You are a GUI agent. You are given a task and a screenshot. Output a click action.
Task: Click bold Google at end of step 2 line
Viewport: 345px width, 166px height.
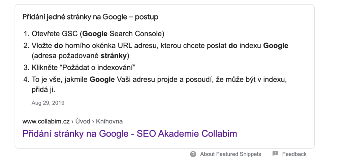[276, 46]
